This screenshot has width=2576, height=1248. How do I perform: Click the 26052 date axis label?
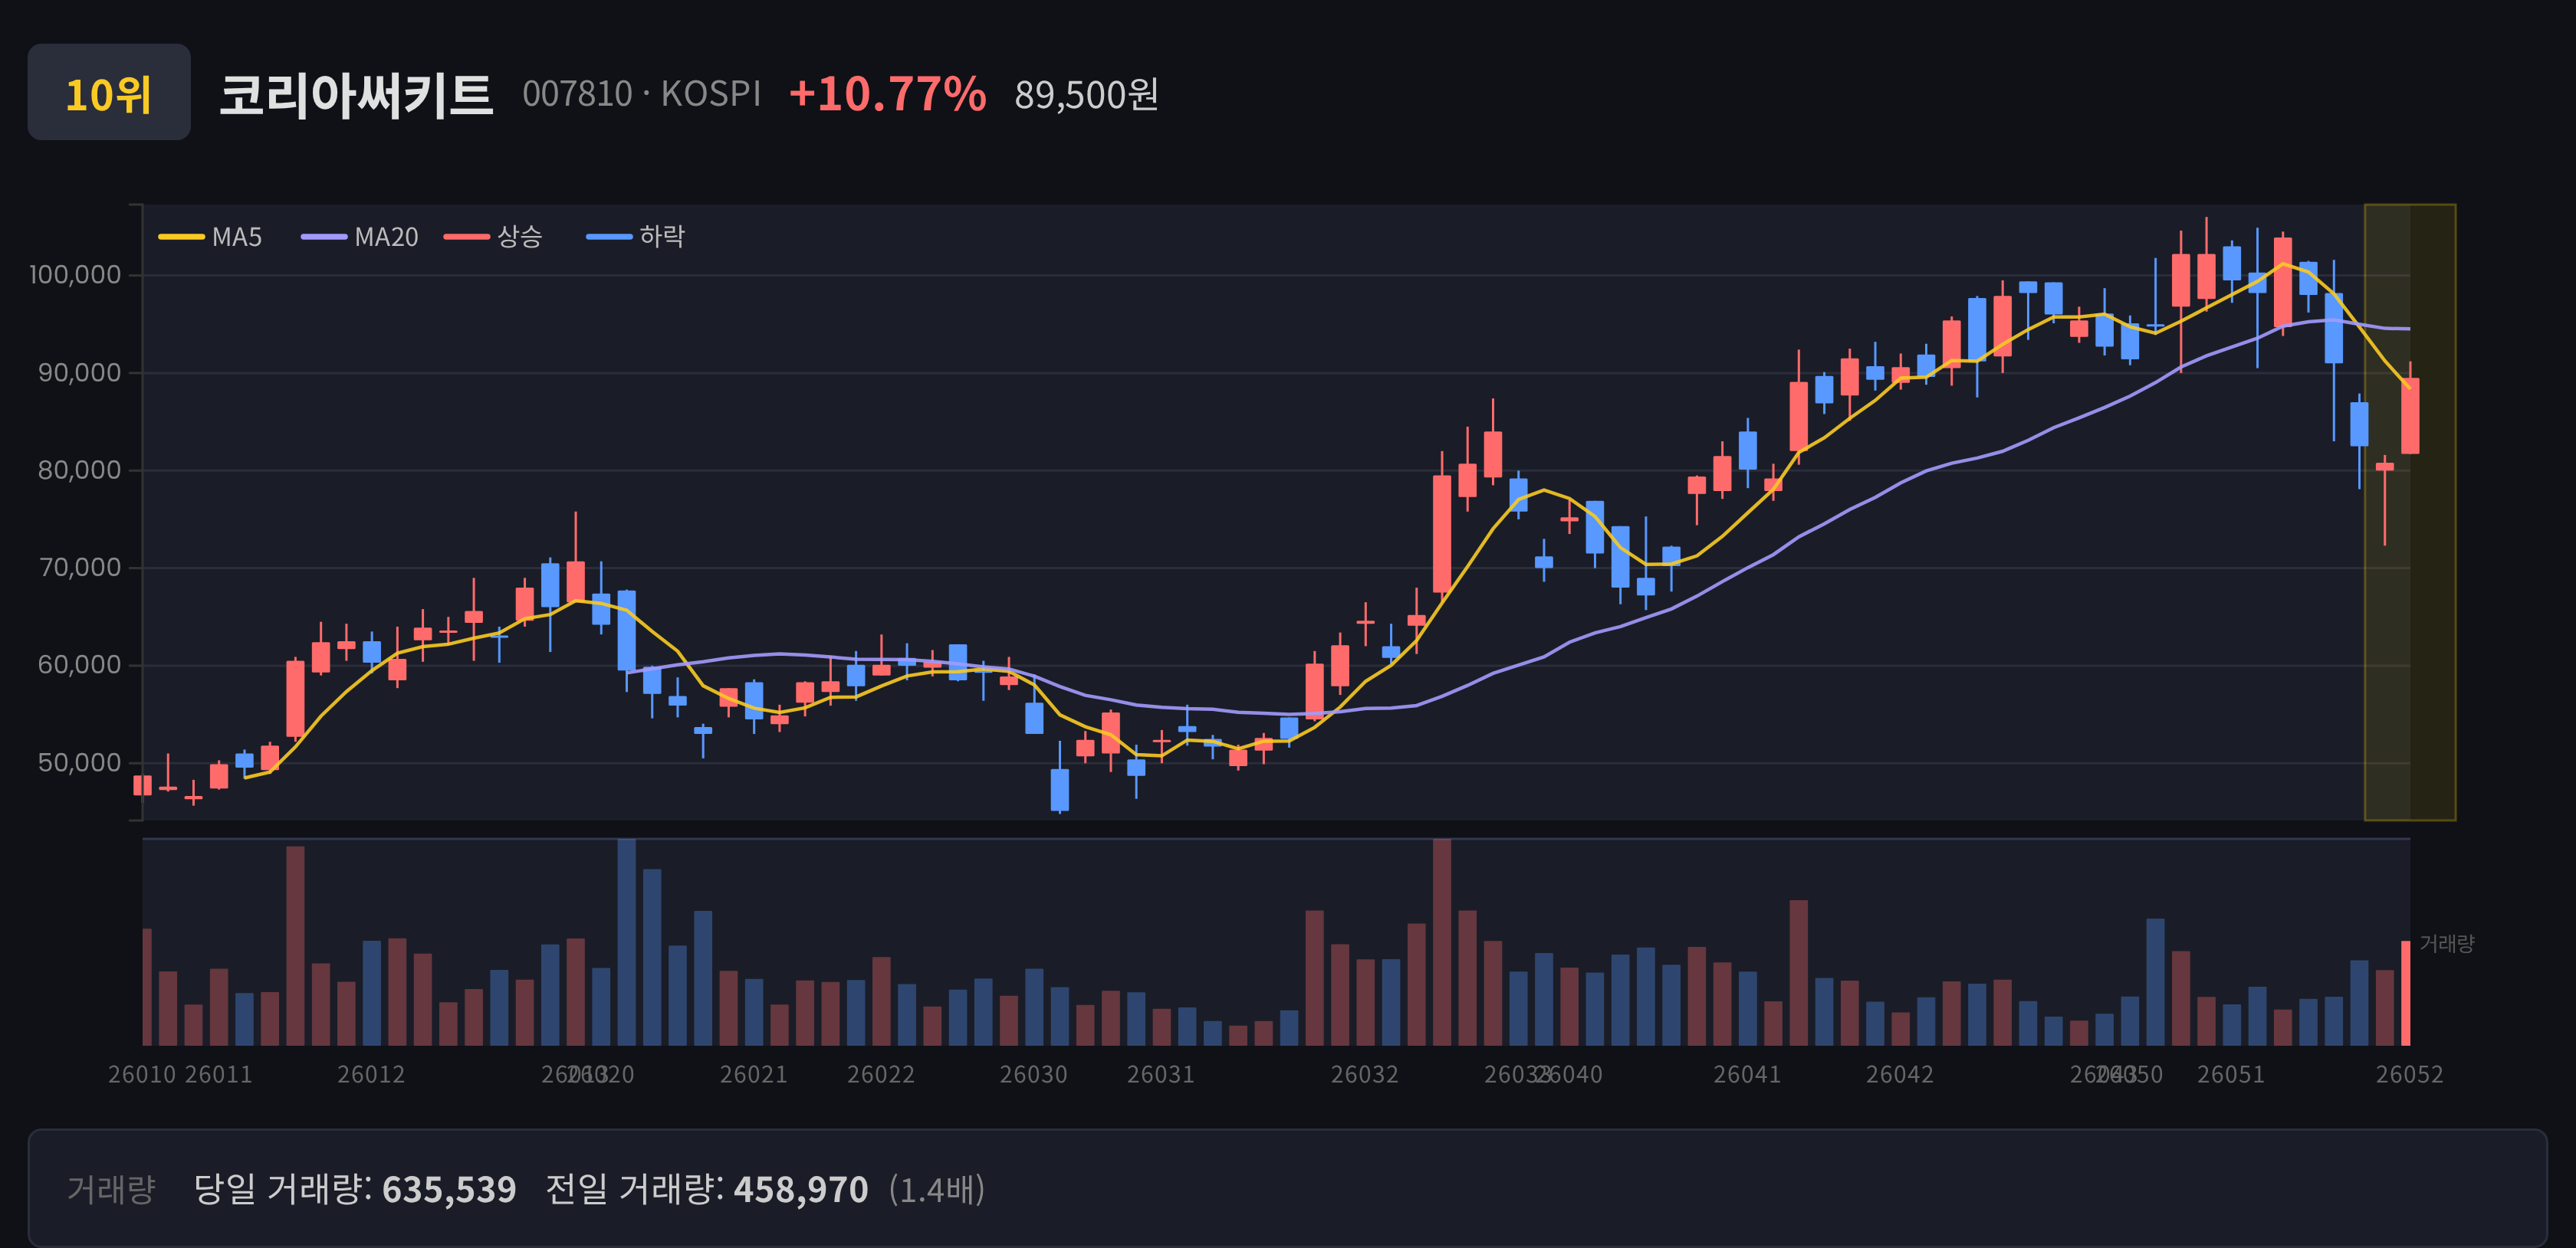[2410, 1074]
